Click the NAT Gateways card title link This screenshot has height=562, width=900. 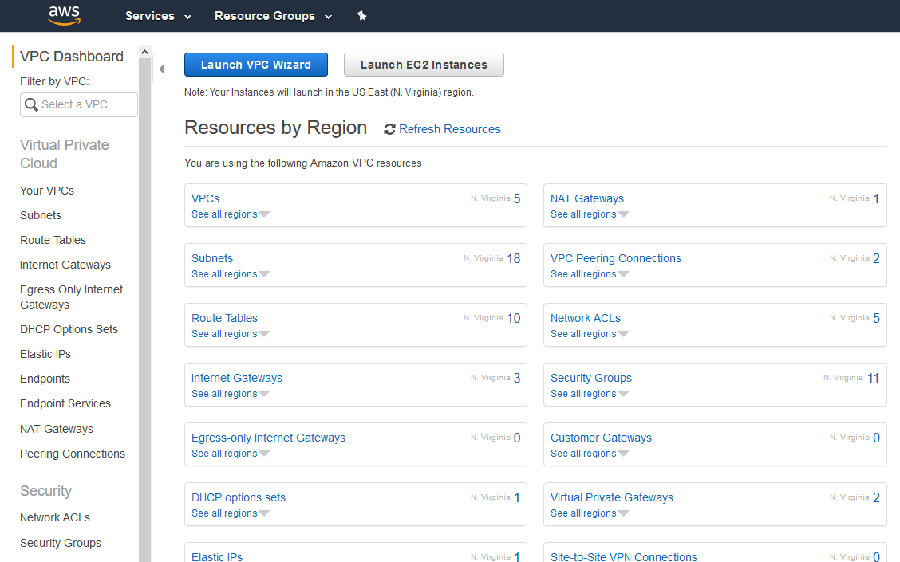pos(587,199)
